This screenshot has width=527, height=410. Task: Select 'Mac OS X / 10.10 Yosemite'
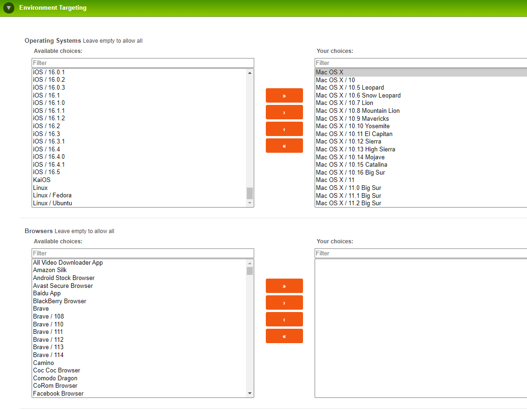(421, 126)
